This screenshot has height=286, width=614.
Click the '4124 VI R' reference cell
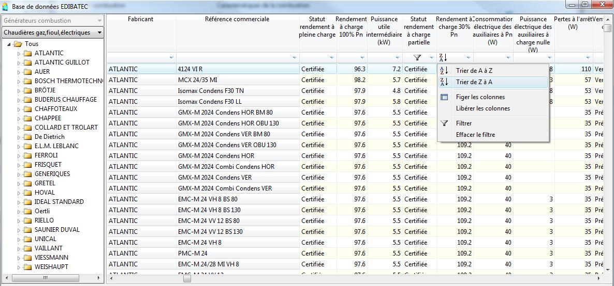[x=238, y=69]
